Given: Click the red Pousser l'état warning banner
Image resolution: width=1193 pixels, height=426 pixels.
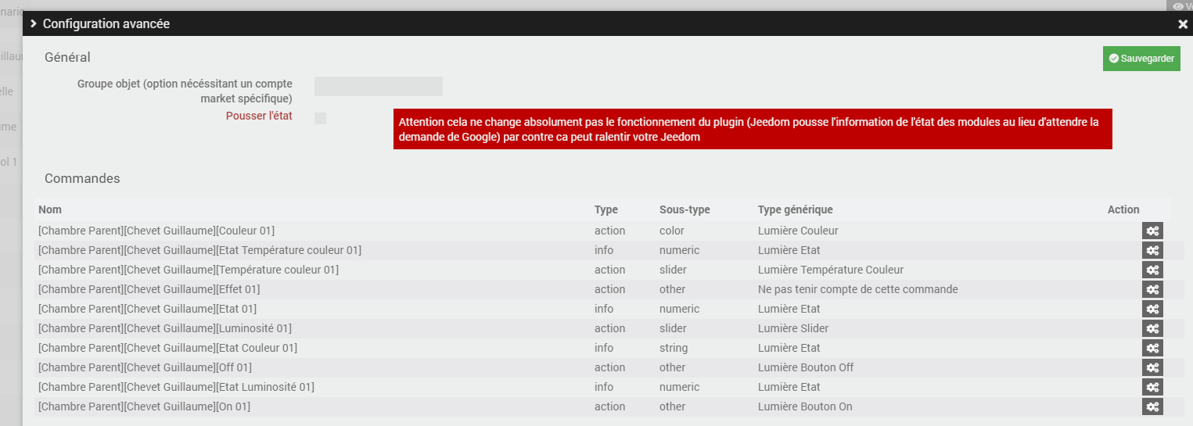Looking at the screenshot, I should (x=752, y=129).
